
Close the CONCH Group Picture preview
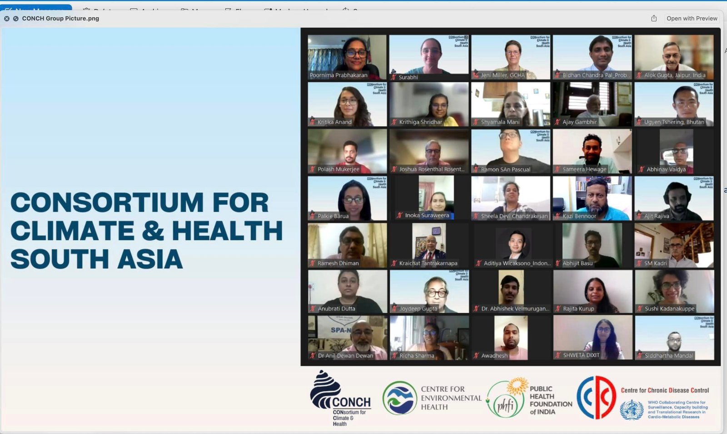click(x=7, y=19)
